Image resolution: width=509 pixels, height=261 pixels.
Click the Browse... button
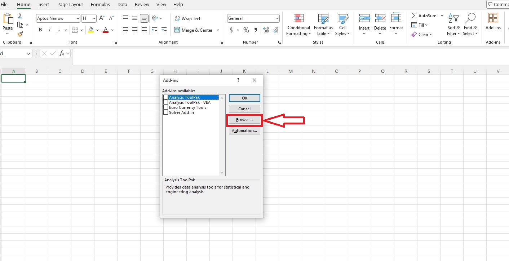pos(244,120)
